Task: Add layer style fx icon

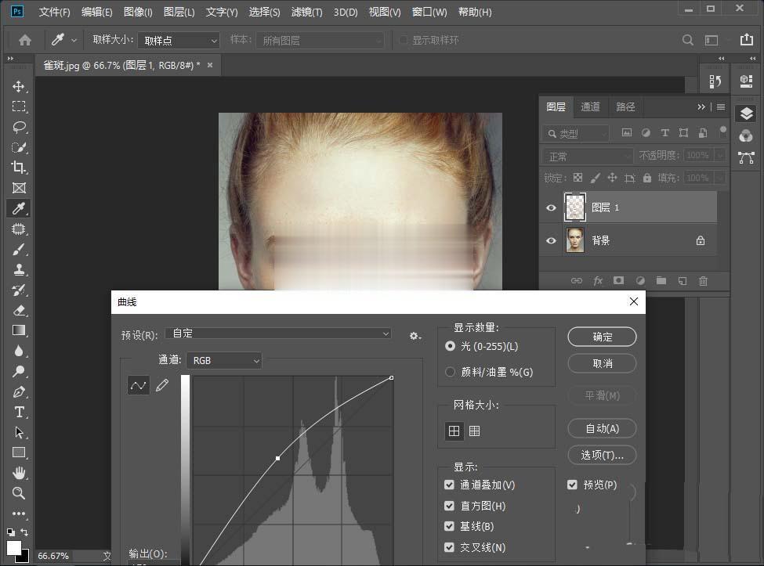Action: click(x=598, y=281)
